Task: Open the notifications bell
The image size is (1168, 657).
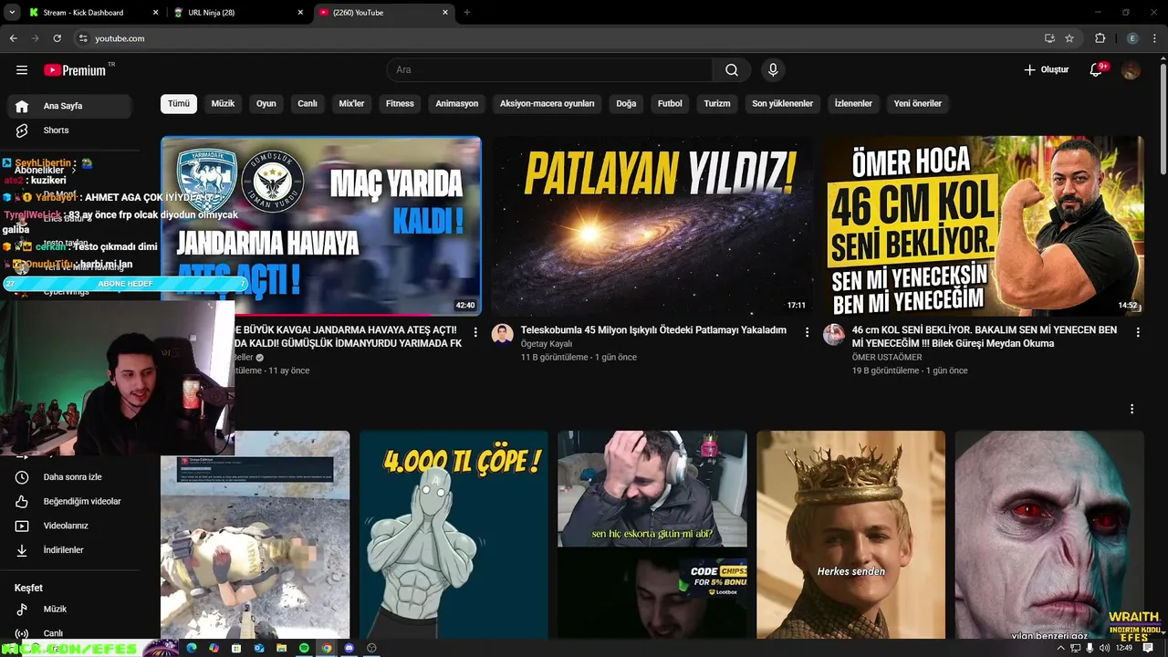Action: coord(1097,70)
